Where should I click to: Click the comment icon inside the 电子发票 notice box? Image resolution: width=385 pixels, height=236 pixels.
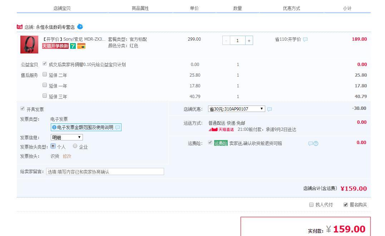click(118, 128)
